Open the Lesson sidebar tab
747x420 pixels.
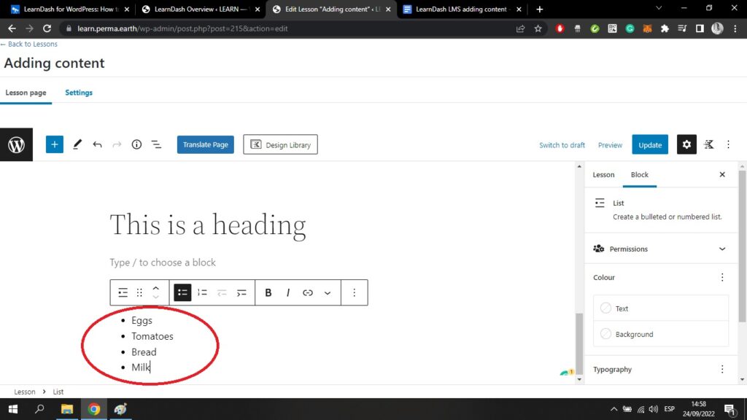click(x=603, y=175)
